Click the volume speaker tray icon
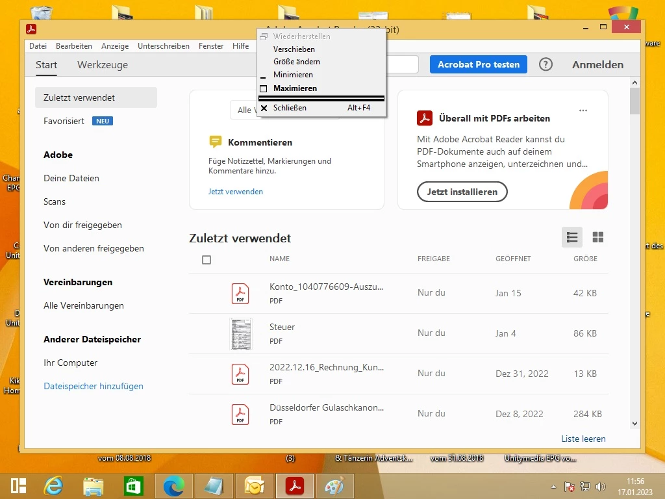Image resolution: width=665 pixels, height=499 pixels. [x=601, y=487]
